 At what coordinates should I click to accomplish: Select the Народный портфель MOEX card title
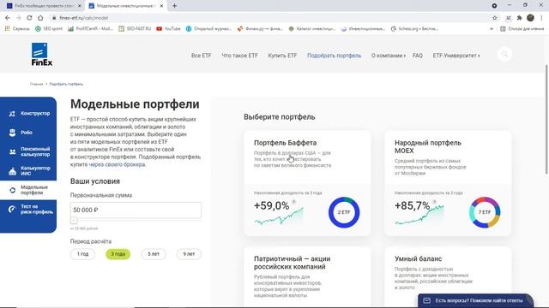(x=428, y=146)
